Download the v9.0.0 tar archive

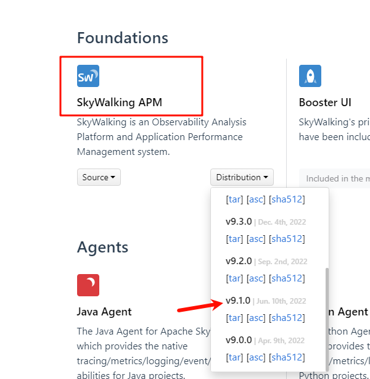click(x=234, y=357)
